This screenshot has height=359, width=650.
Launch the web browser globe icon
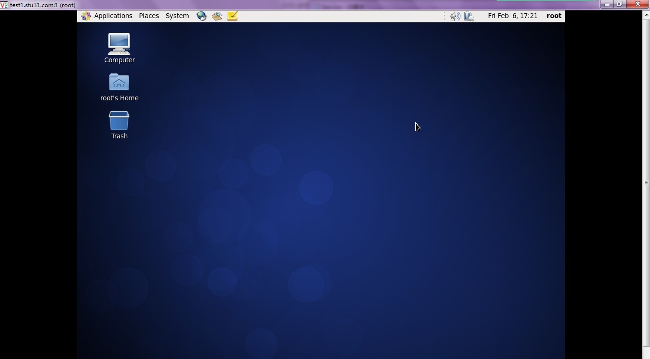click(x=202, y=16)
